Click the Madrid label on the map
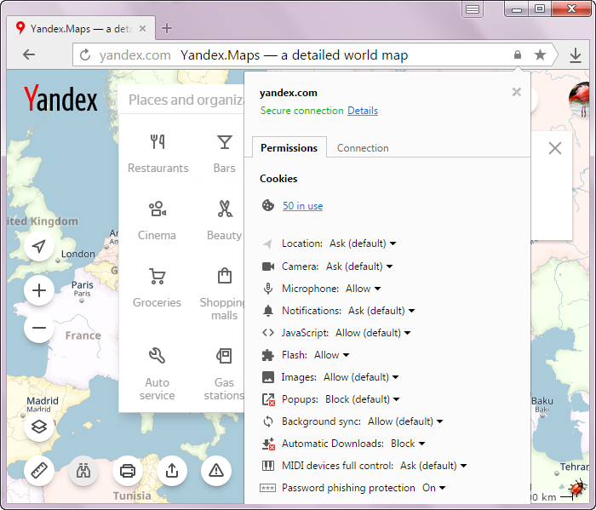The width and height of the screenshot is (596, 510). [43, 401]
